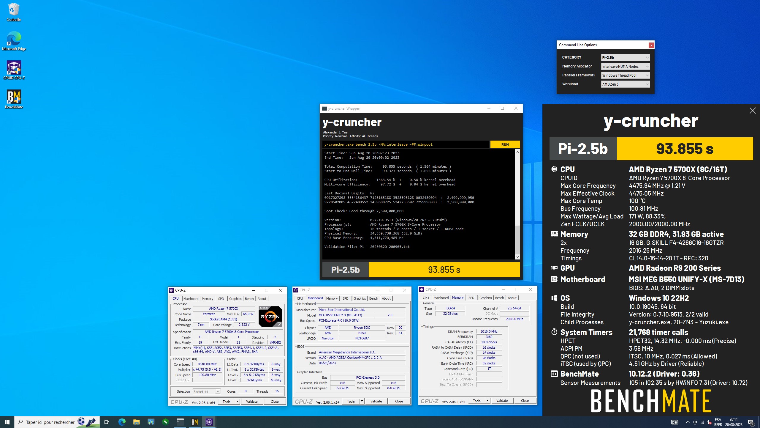
Task: Open the Selection Socket #1 dropdown
Action: [206, 392]
